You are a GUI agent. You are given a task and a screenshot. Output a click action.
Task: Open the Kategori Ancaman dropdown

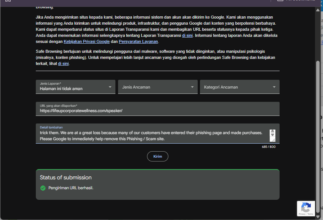coord(240,87)
